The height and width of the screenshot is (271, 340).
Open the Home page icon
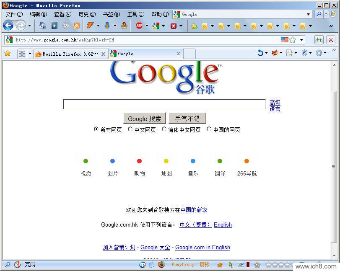[x=43, y=26]
